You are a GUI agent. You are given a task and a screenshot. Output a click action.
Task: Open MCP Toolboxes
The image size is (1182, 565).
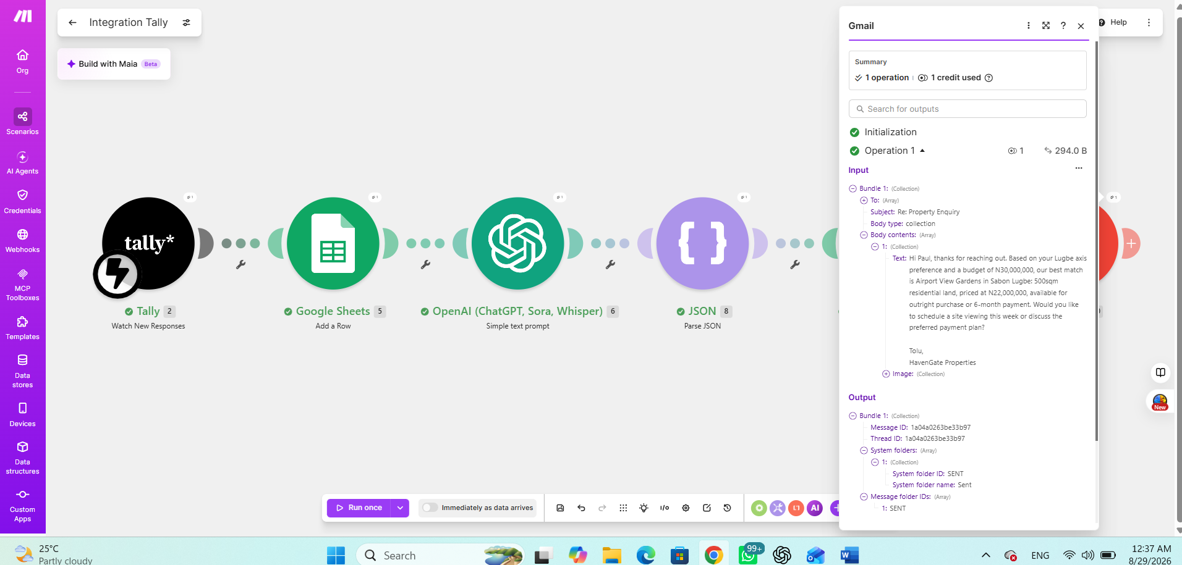(x=22, y=284)
